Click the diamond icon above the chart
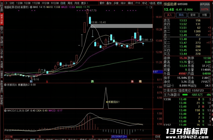 coord(147,7)
